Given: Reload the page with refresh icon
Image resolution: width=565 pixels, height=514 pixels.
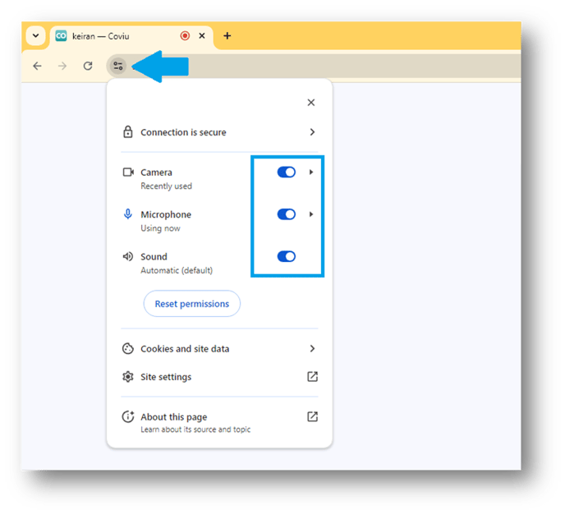Looking at the screenshot, I should pyautogui.click(x=88, y=66).
